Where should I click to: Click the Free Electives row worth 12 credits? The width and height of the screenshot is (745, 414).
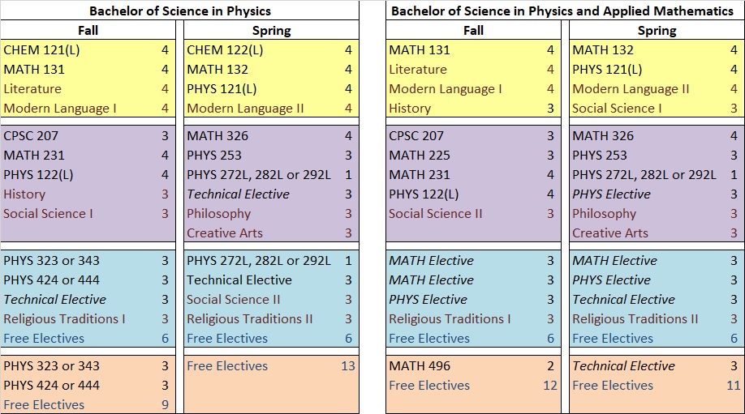point(429,385)
